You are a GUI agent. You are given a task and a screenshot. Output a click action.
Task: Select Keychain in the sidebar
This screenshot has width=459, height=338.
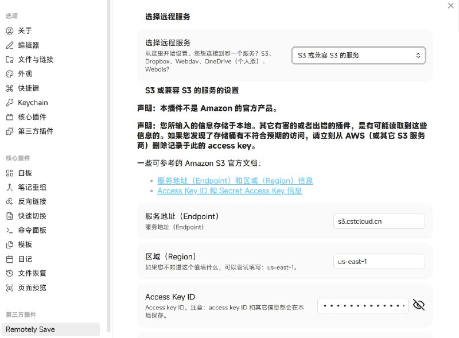(31, 102)
